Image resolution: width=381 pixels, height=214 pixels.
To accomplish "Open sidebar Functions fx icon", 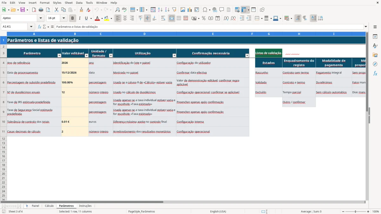I will click(x=375, y=73).
